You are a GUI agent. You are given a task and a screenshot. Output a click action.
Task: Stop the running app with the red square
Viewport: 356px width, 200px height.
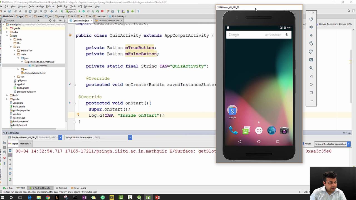(x=102, y=11)
